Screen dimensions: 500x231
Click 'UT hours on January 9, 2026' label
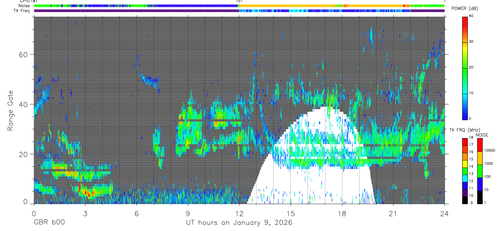(239, 223)
